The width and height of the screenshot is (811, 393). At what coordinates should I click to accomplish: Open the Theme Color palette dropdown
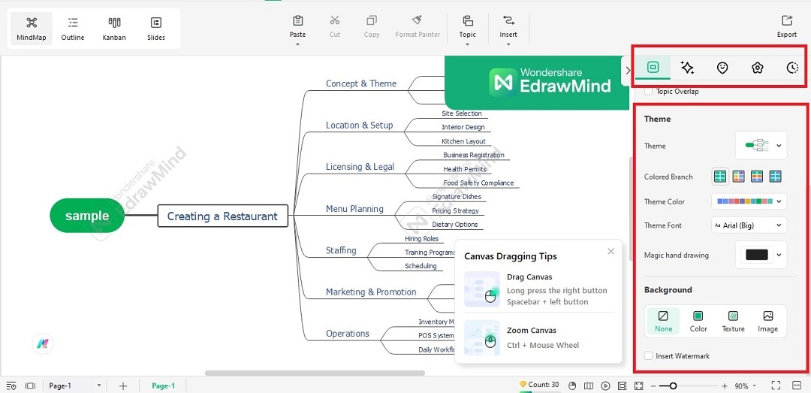coord(749,201)
